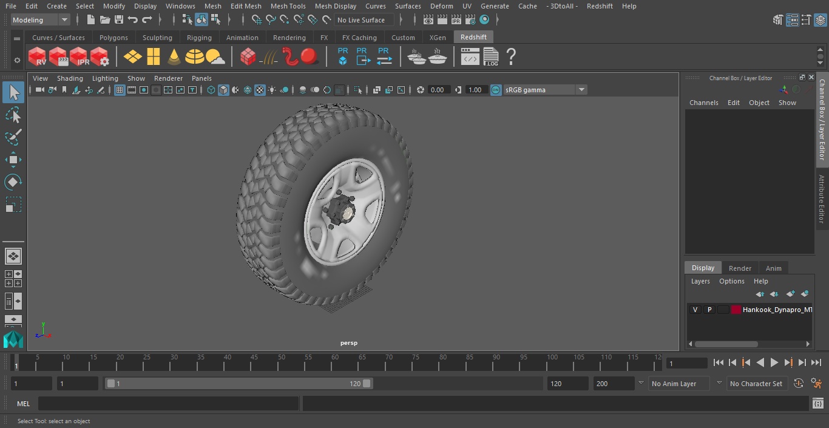Open the Mesh Tools menu
Viewport: 829px width, 428px height.
coord(288,6)
